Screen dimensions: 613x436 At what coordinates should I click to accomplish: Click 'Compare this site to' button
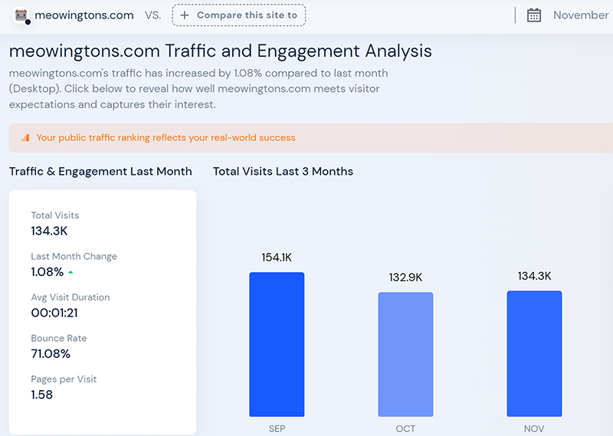coord(239,15)
